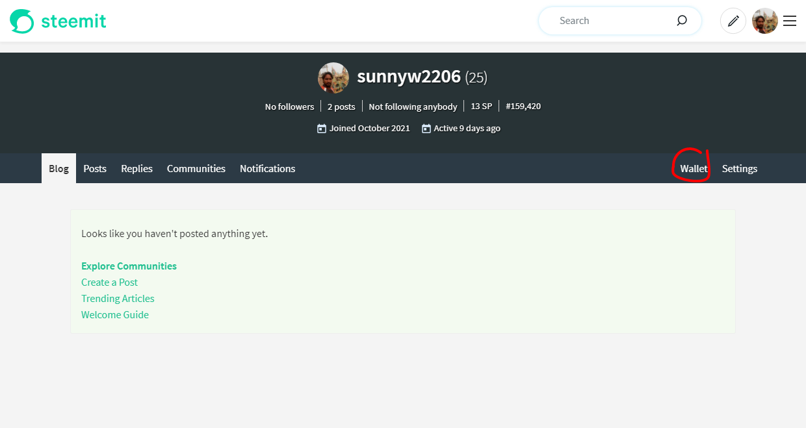The height and width of the screenshot is (428, 806).
Task: View the No followers link
Action: click(289, 107)
